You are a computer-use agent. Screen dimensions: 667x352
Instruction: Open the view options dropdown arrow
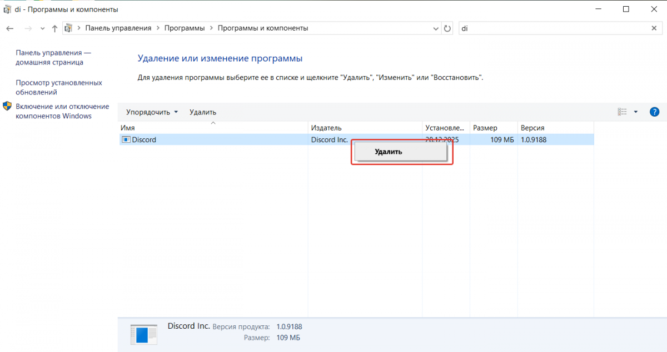pyautogui.click(x=636, y=112)
